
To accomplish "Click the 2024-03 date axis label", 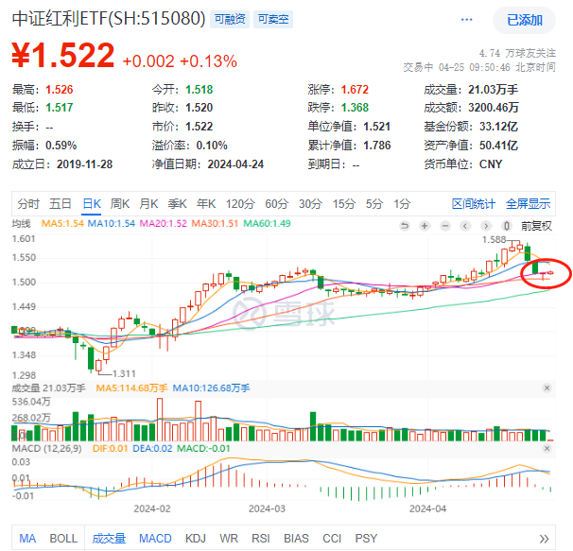I will point(267,508).
